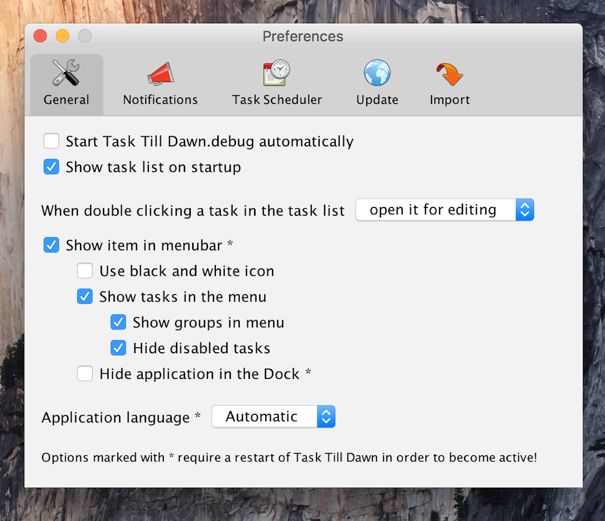Click the 'Application language *' label
Image resolution: width=605 pixels, height=521 pixels.
[121, 417]
